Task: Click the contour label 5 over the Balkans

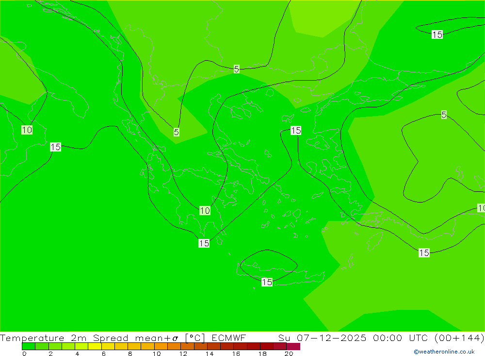Action: coord(177,132)
